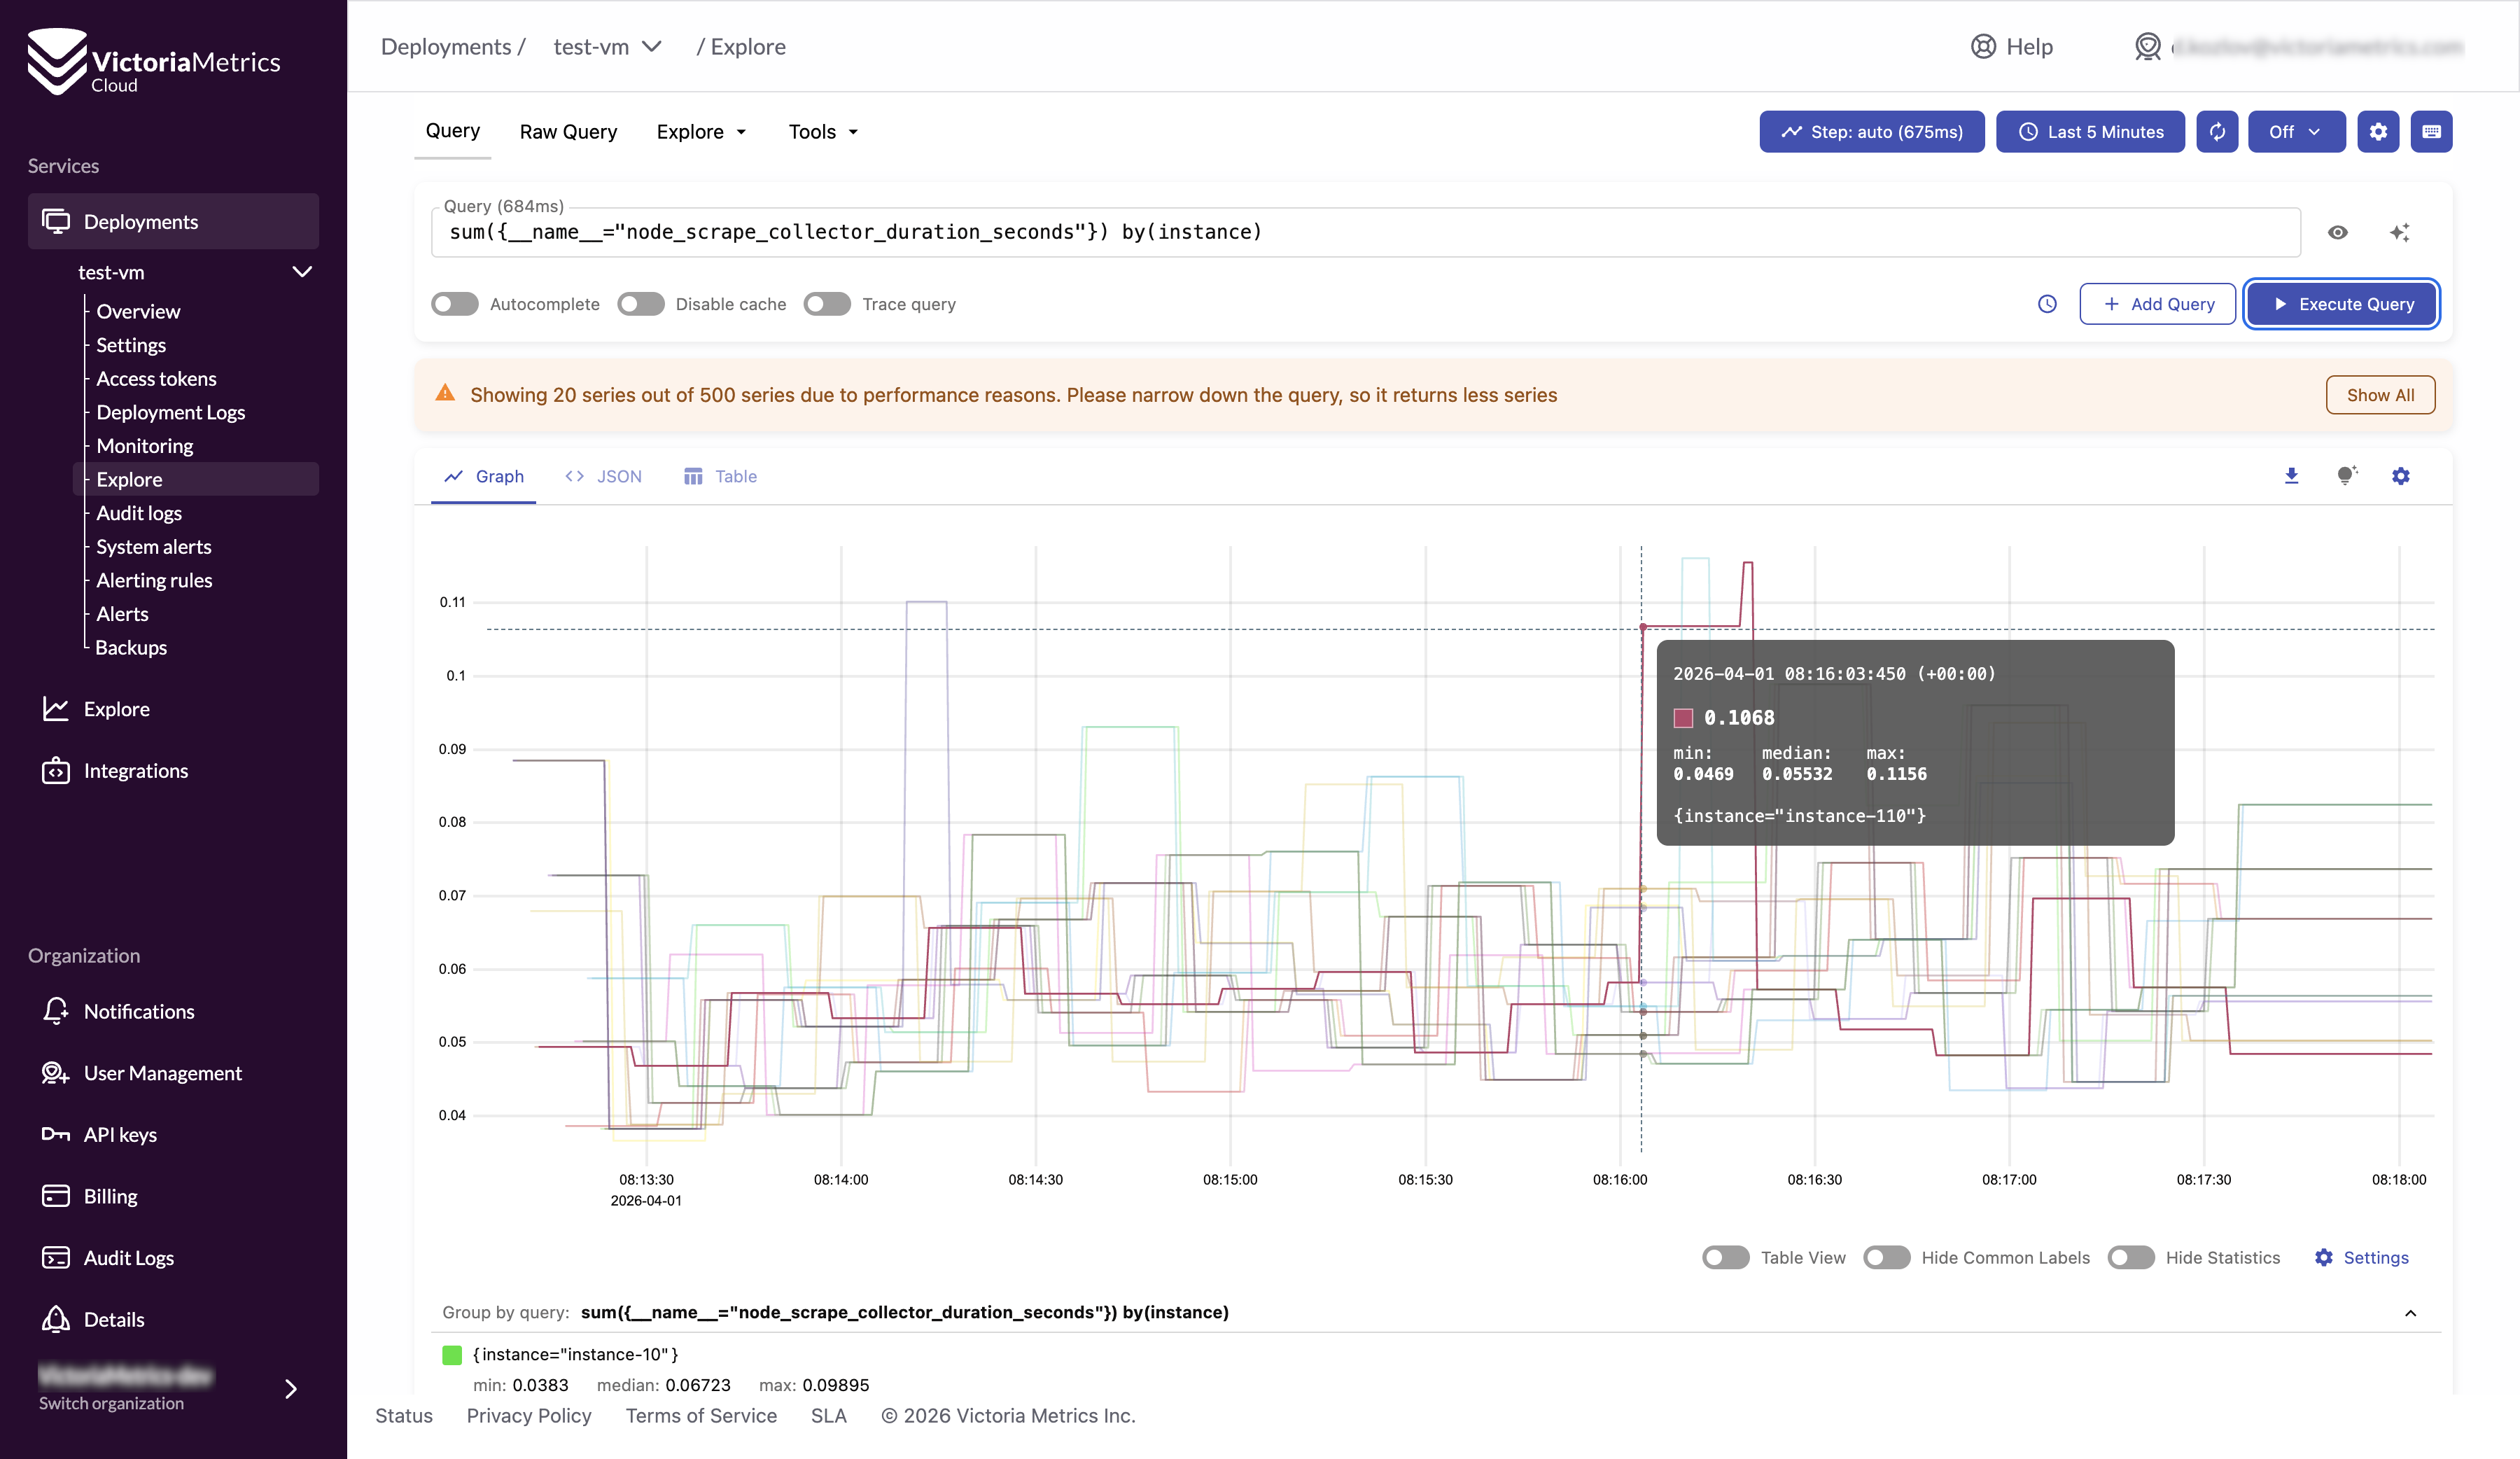Open global settings gear in top toolbar
Image resolution: width=2520 pixels, height=1459 pixels.
(x=2377, y=132)
